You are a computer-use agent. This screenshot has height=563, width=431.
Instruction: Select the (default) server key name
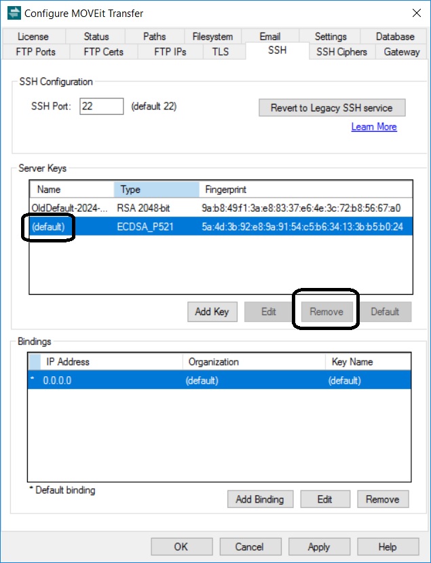click(x=48, y=227)
